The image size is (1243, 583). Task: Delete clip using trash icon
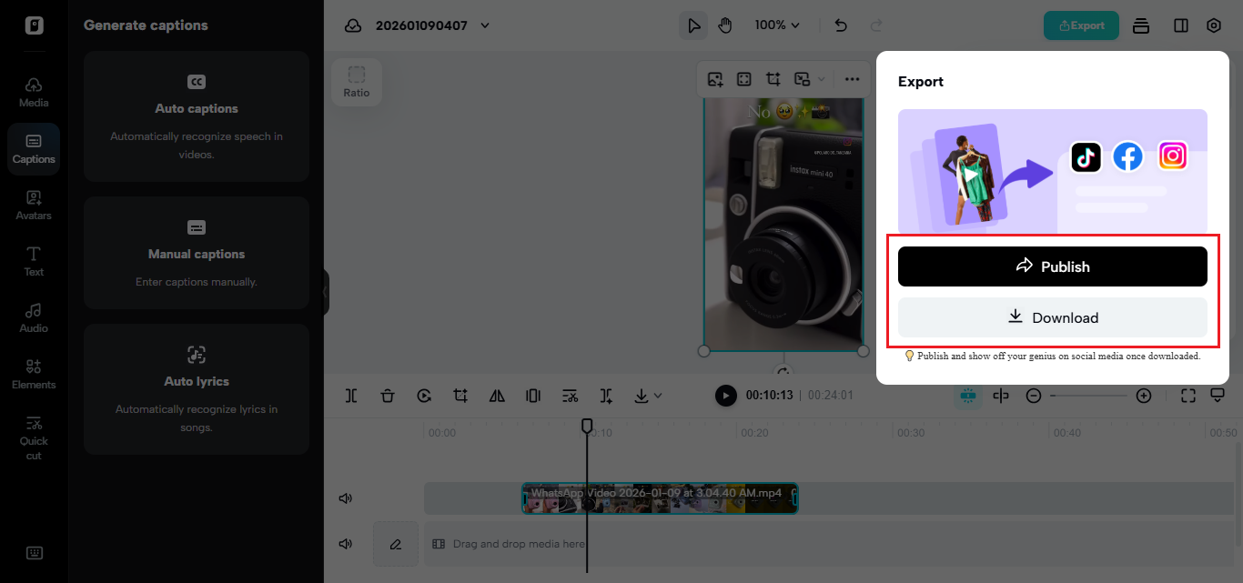[388, 396]
